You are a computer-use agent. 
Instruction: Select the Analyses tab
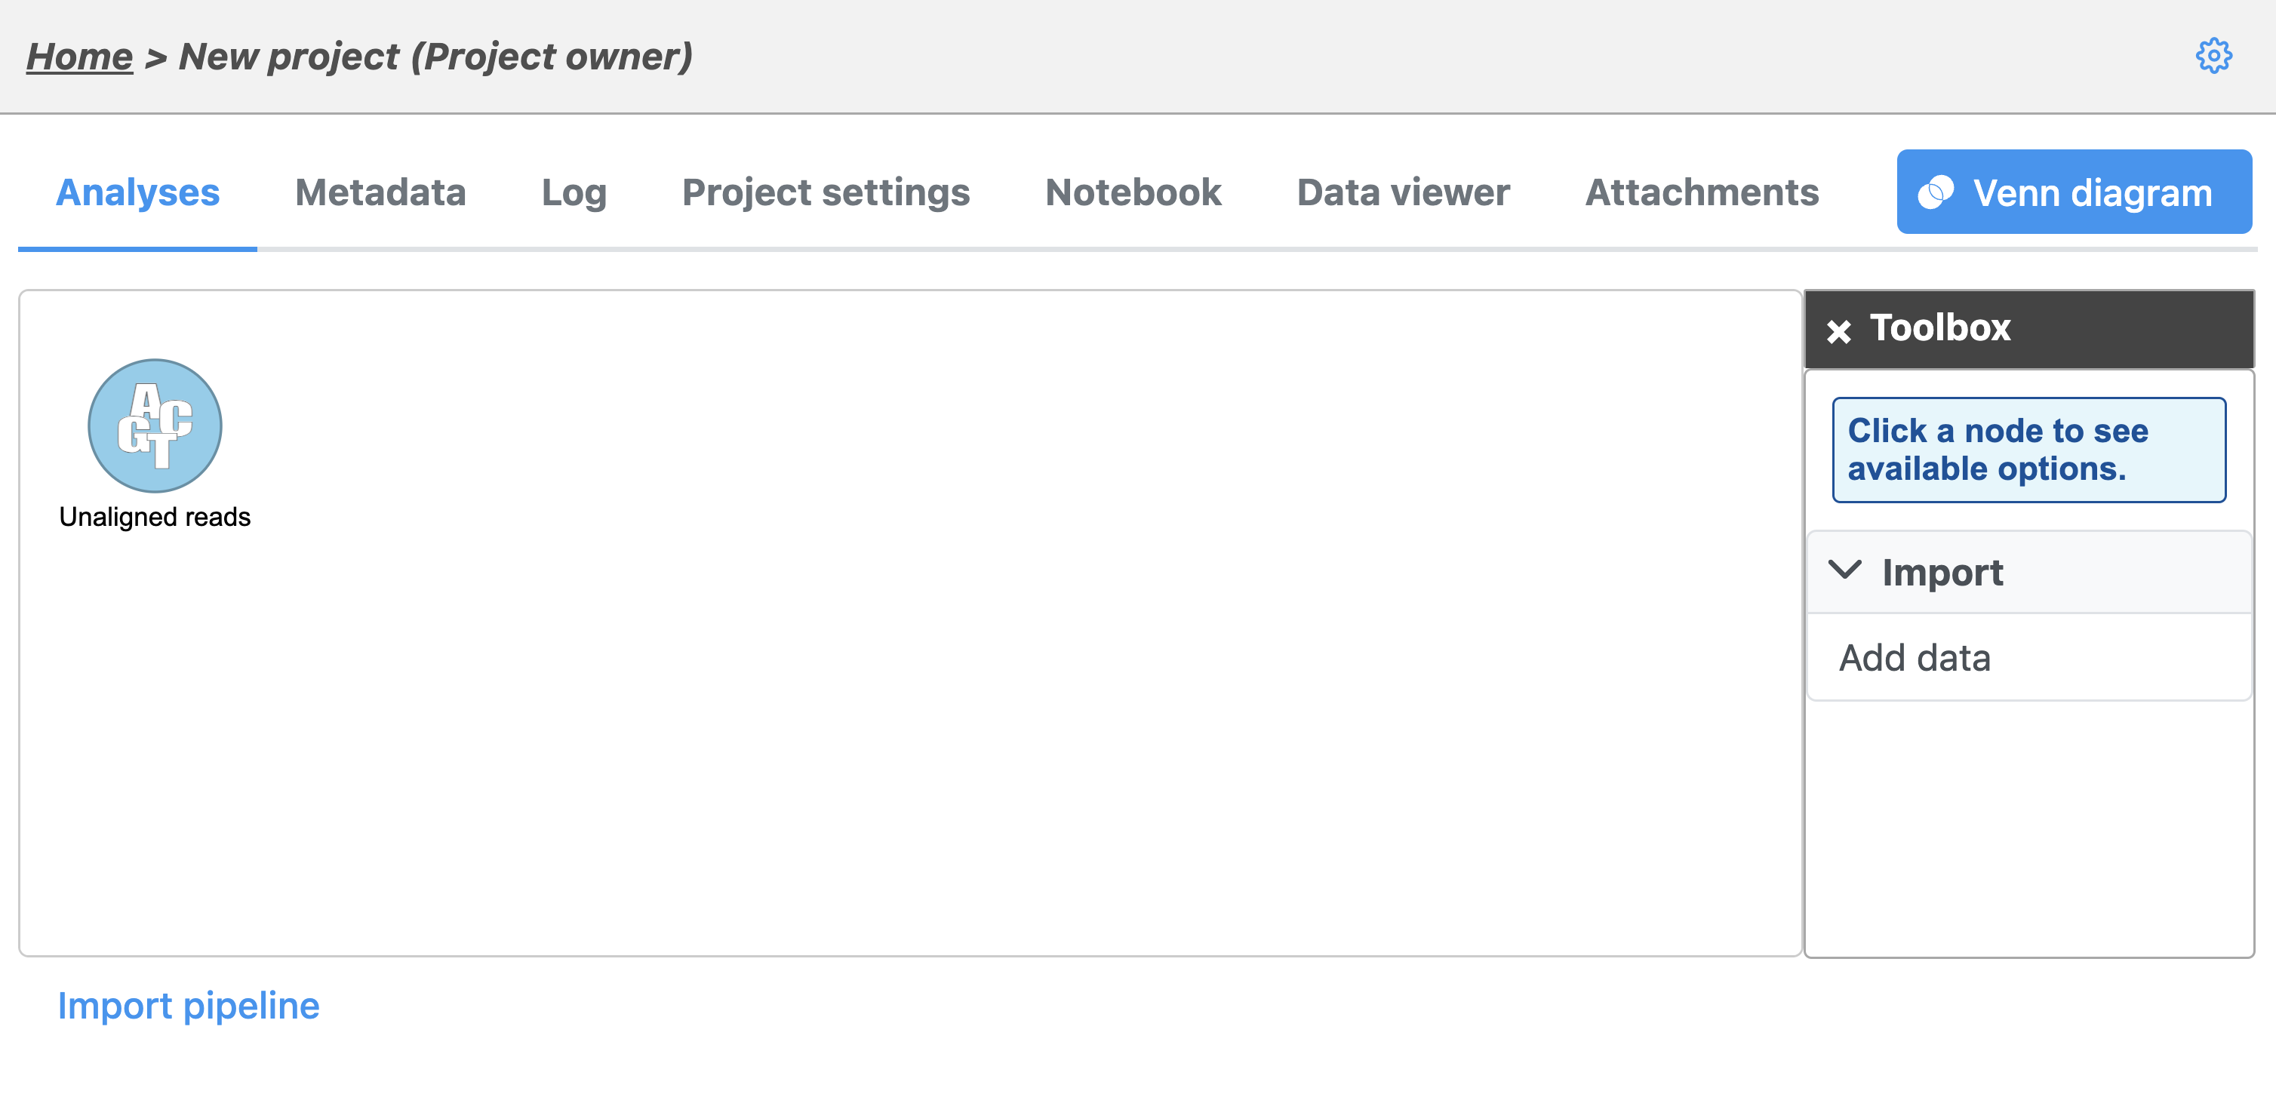(137, 192)
